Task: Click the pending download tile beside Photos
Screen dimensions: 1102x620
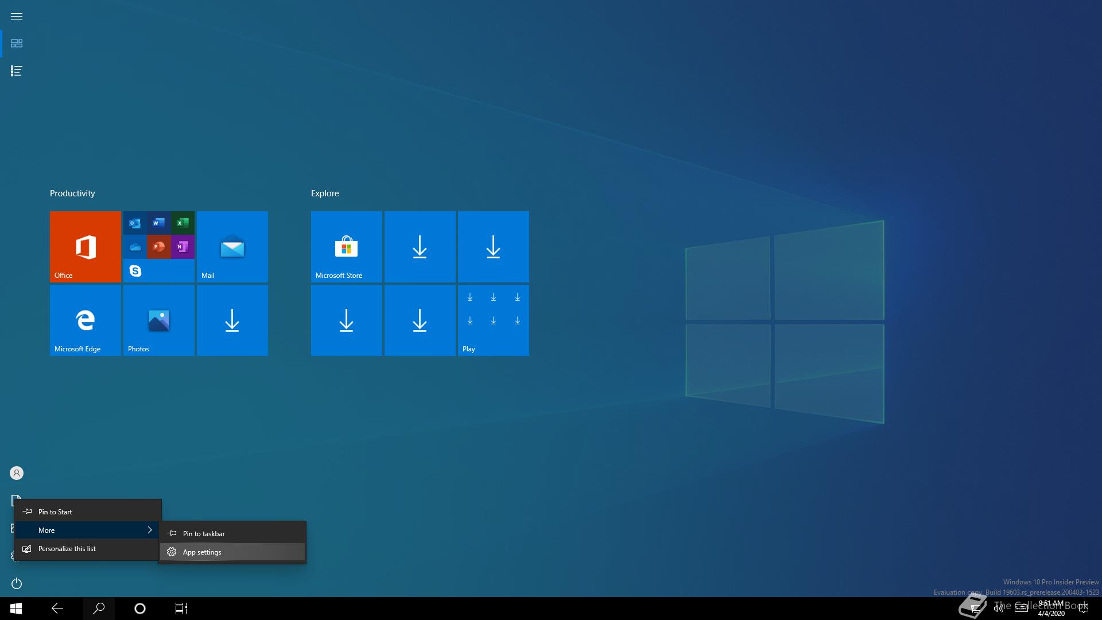Action: point(232,320)
